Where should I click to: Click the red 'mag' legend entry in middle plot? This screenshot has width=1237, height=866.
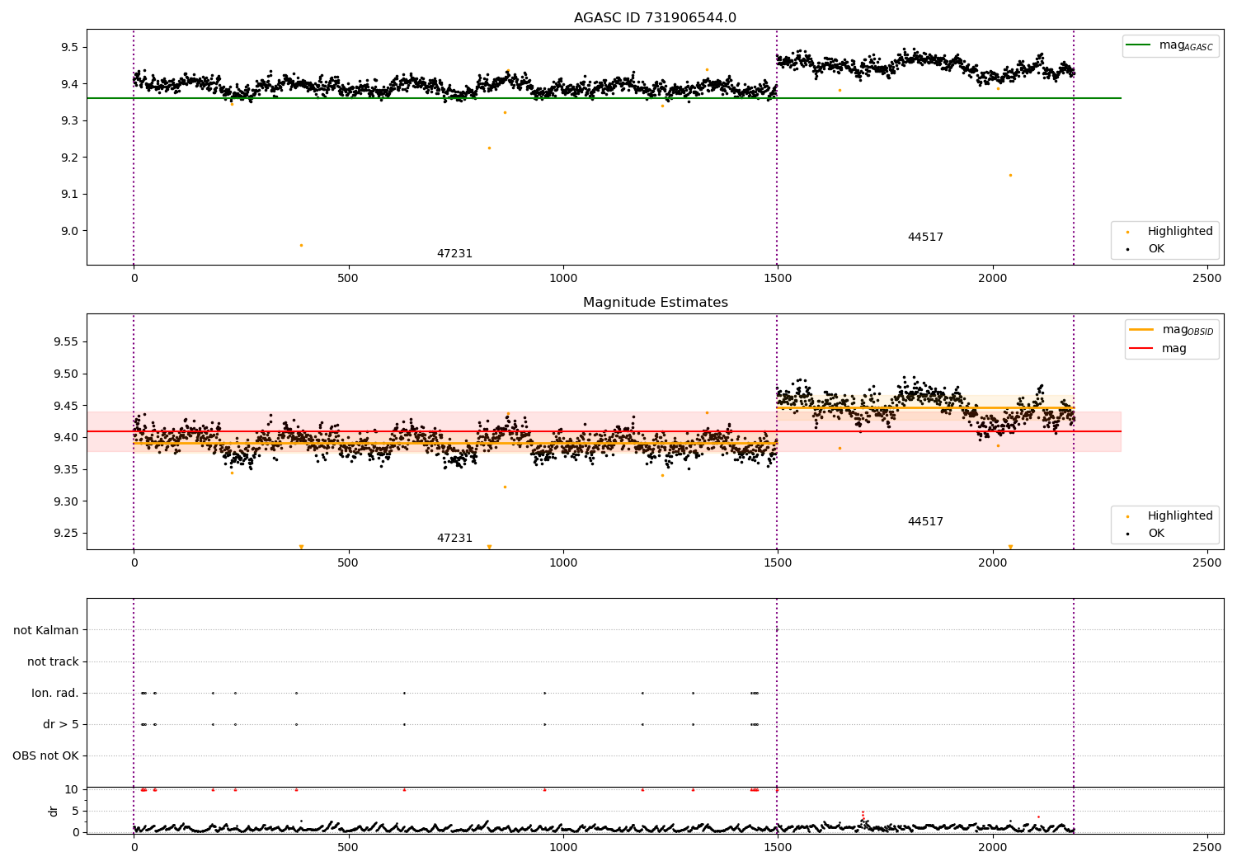point(1158,349)
